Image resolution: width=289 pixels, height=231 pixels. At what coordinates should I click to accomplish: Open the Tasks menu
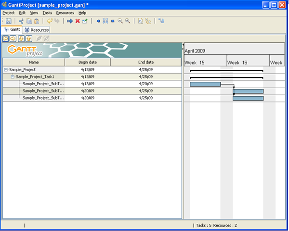click(47, 13)
